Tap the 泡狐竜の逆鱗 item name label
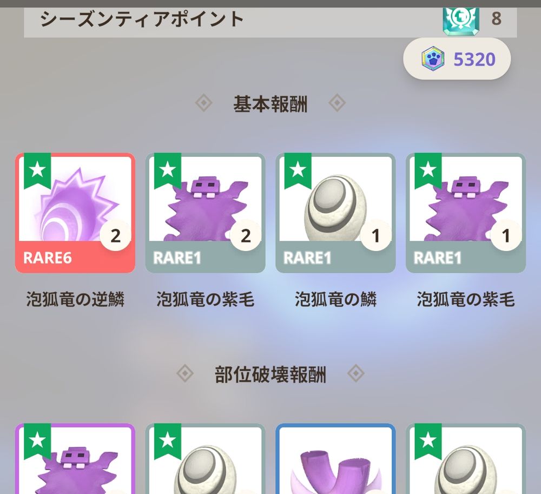Viewport: 541px width, 494px height. coord(75,299)
